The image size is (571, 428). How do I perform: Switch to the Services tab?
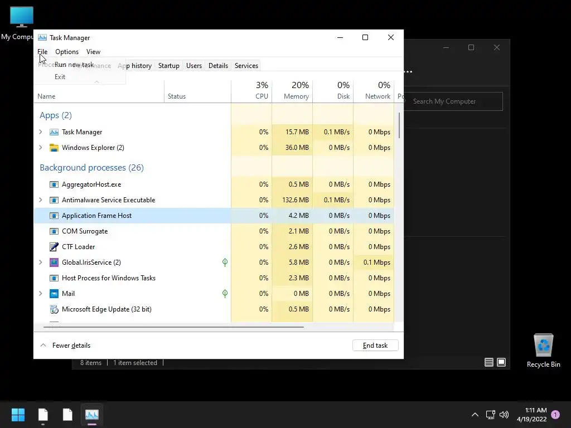246,66
